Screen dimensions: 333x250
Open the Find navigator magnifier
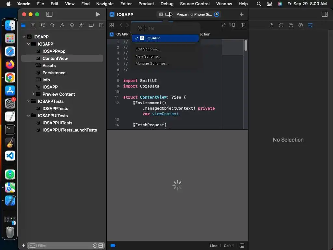coord(52,25)
